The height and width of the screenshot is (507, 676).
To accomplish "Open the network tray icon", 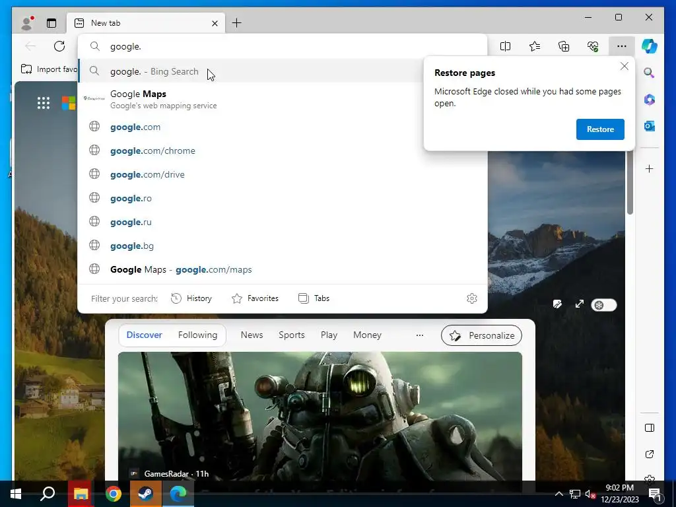I will pos(575,494).
